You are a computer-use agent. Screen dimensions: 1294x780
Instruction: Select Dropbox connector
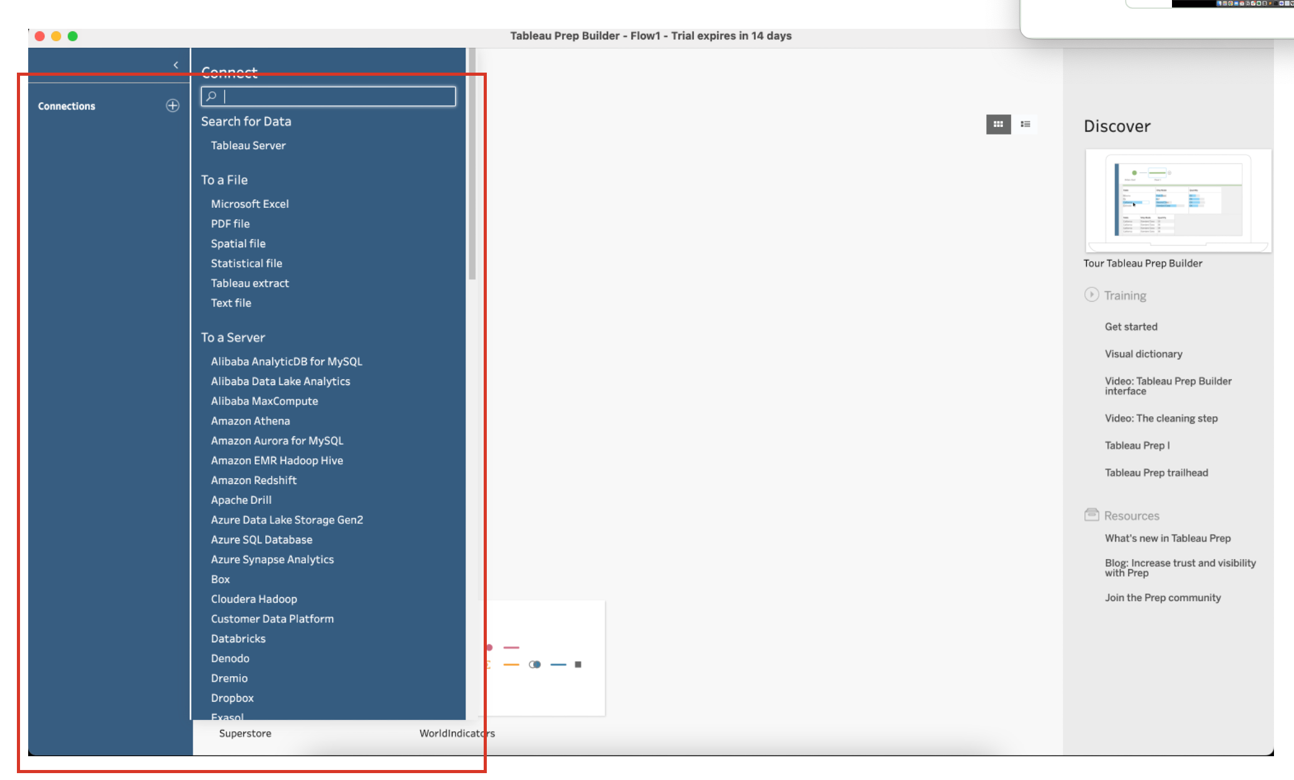pos(232,698)
